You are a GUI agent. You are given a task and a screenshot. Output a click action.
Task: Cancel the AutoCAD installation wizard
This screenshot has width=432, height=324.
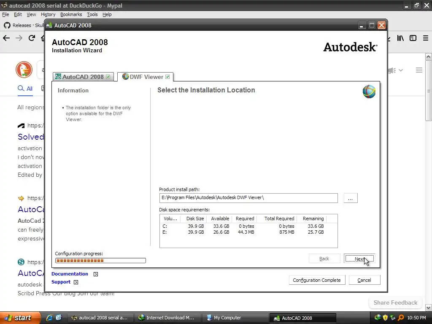(x=364, y=280)
